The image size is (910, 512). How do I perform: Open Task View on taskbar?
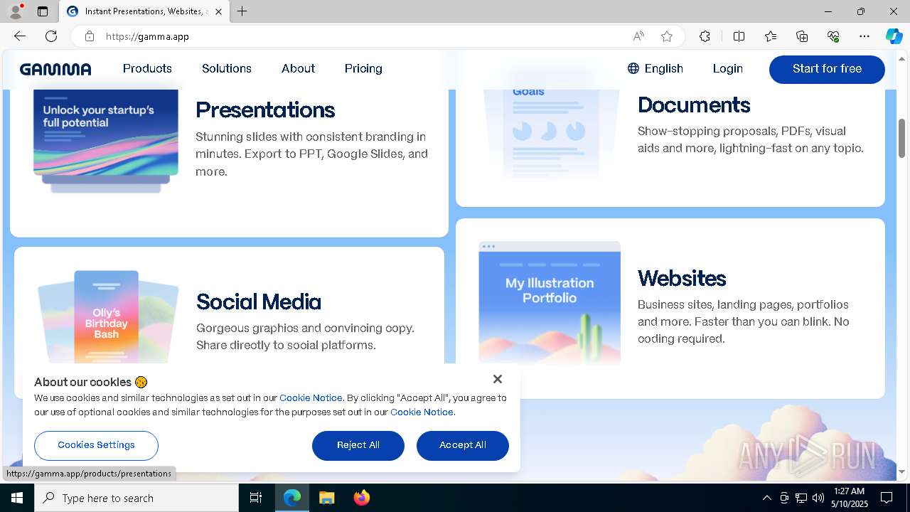tap(256, 498)
